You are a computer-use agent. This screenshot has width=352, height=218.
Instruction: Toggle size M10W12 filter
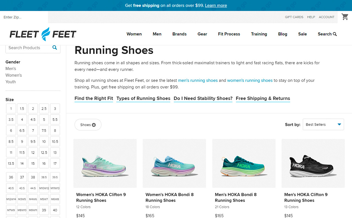tap(44, 188)
